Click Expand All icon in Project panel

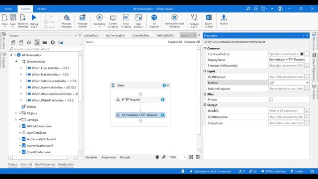13,42
